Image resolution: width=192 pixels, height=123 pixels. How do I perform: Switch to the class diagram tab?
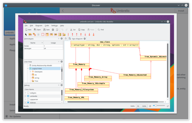click(77, 39)
